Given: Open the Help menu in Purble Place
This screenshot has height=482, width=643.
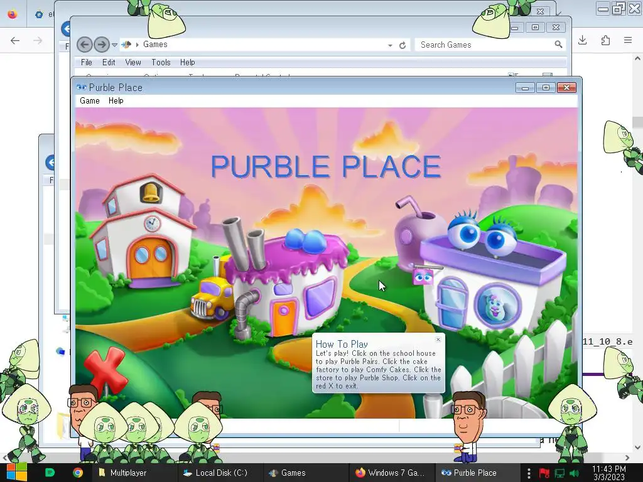Looking at the screenshot, I should 116,101.
